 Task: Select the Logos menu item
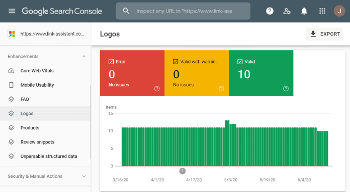coord(45,113)
